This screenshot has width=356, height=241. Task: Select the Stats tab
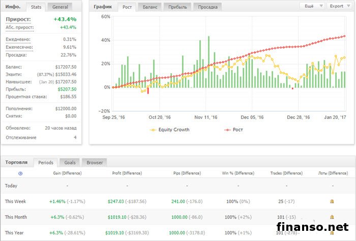click(36, 7)
